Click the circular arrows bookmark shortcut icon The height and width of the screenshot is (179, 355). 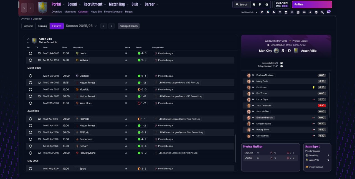280,12
